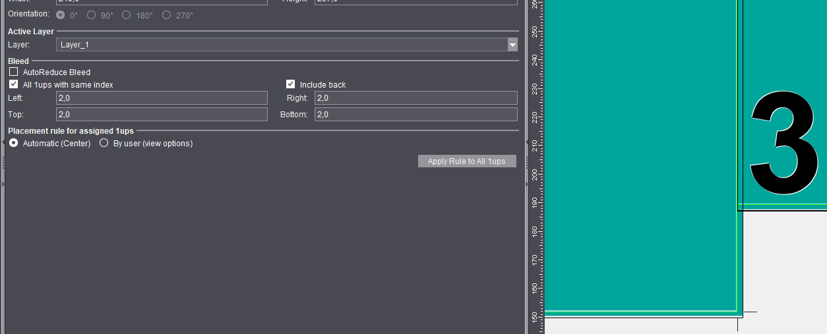Click the 'Orientation:' label
This screenshot has width=827, height=334.
[28, 14]
